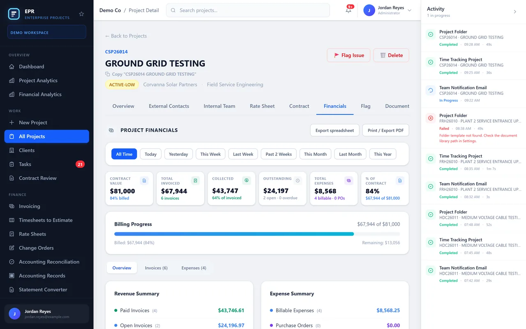Image resolution: width=526 pixels, height=329 pixels.
Task: Select the Last Month date filter
Action: coord(350,154)
